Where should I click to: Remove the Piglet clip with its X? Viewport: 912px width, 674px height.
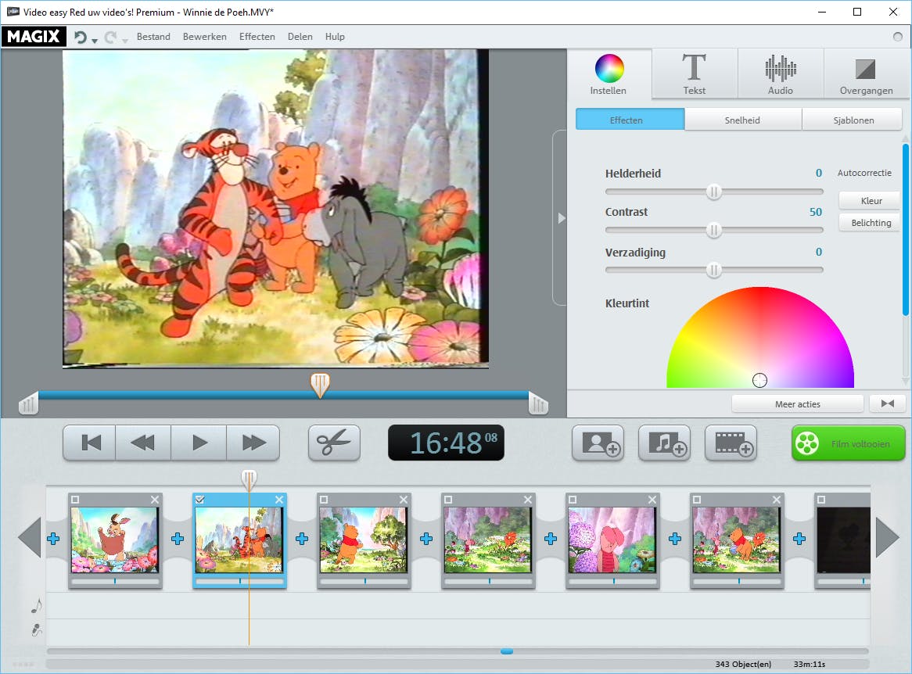pos(652,500)
